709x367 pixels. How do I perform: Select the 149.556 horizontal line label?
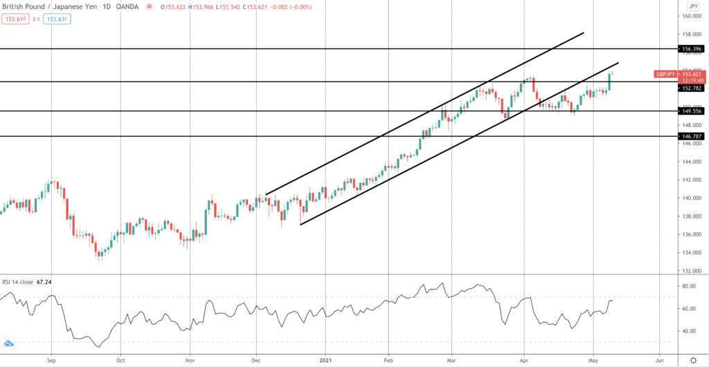pyautogui.click(x=692, y=111)
